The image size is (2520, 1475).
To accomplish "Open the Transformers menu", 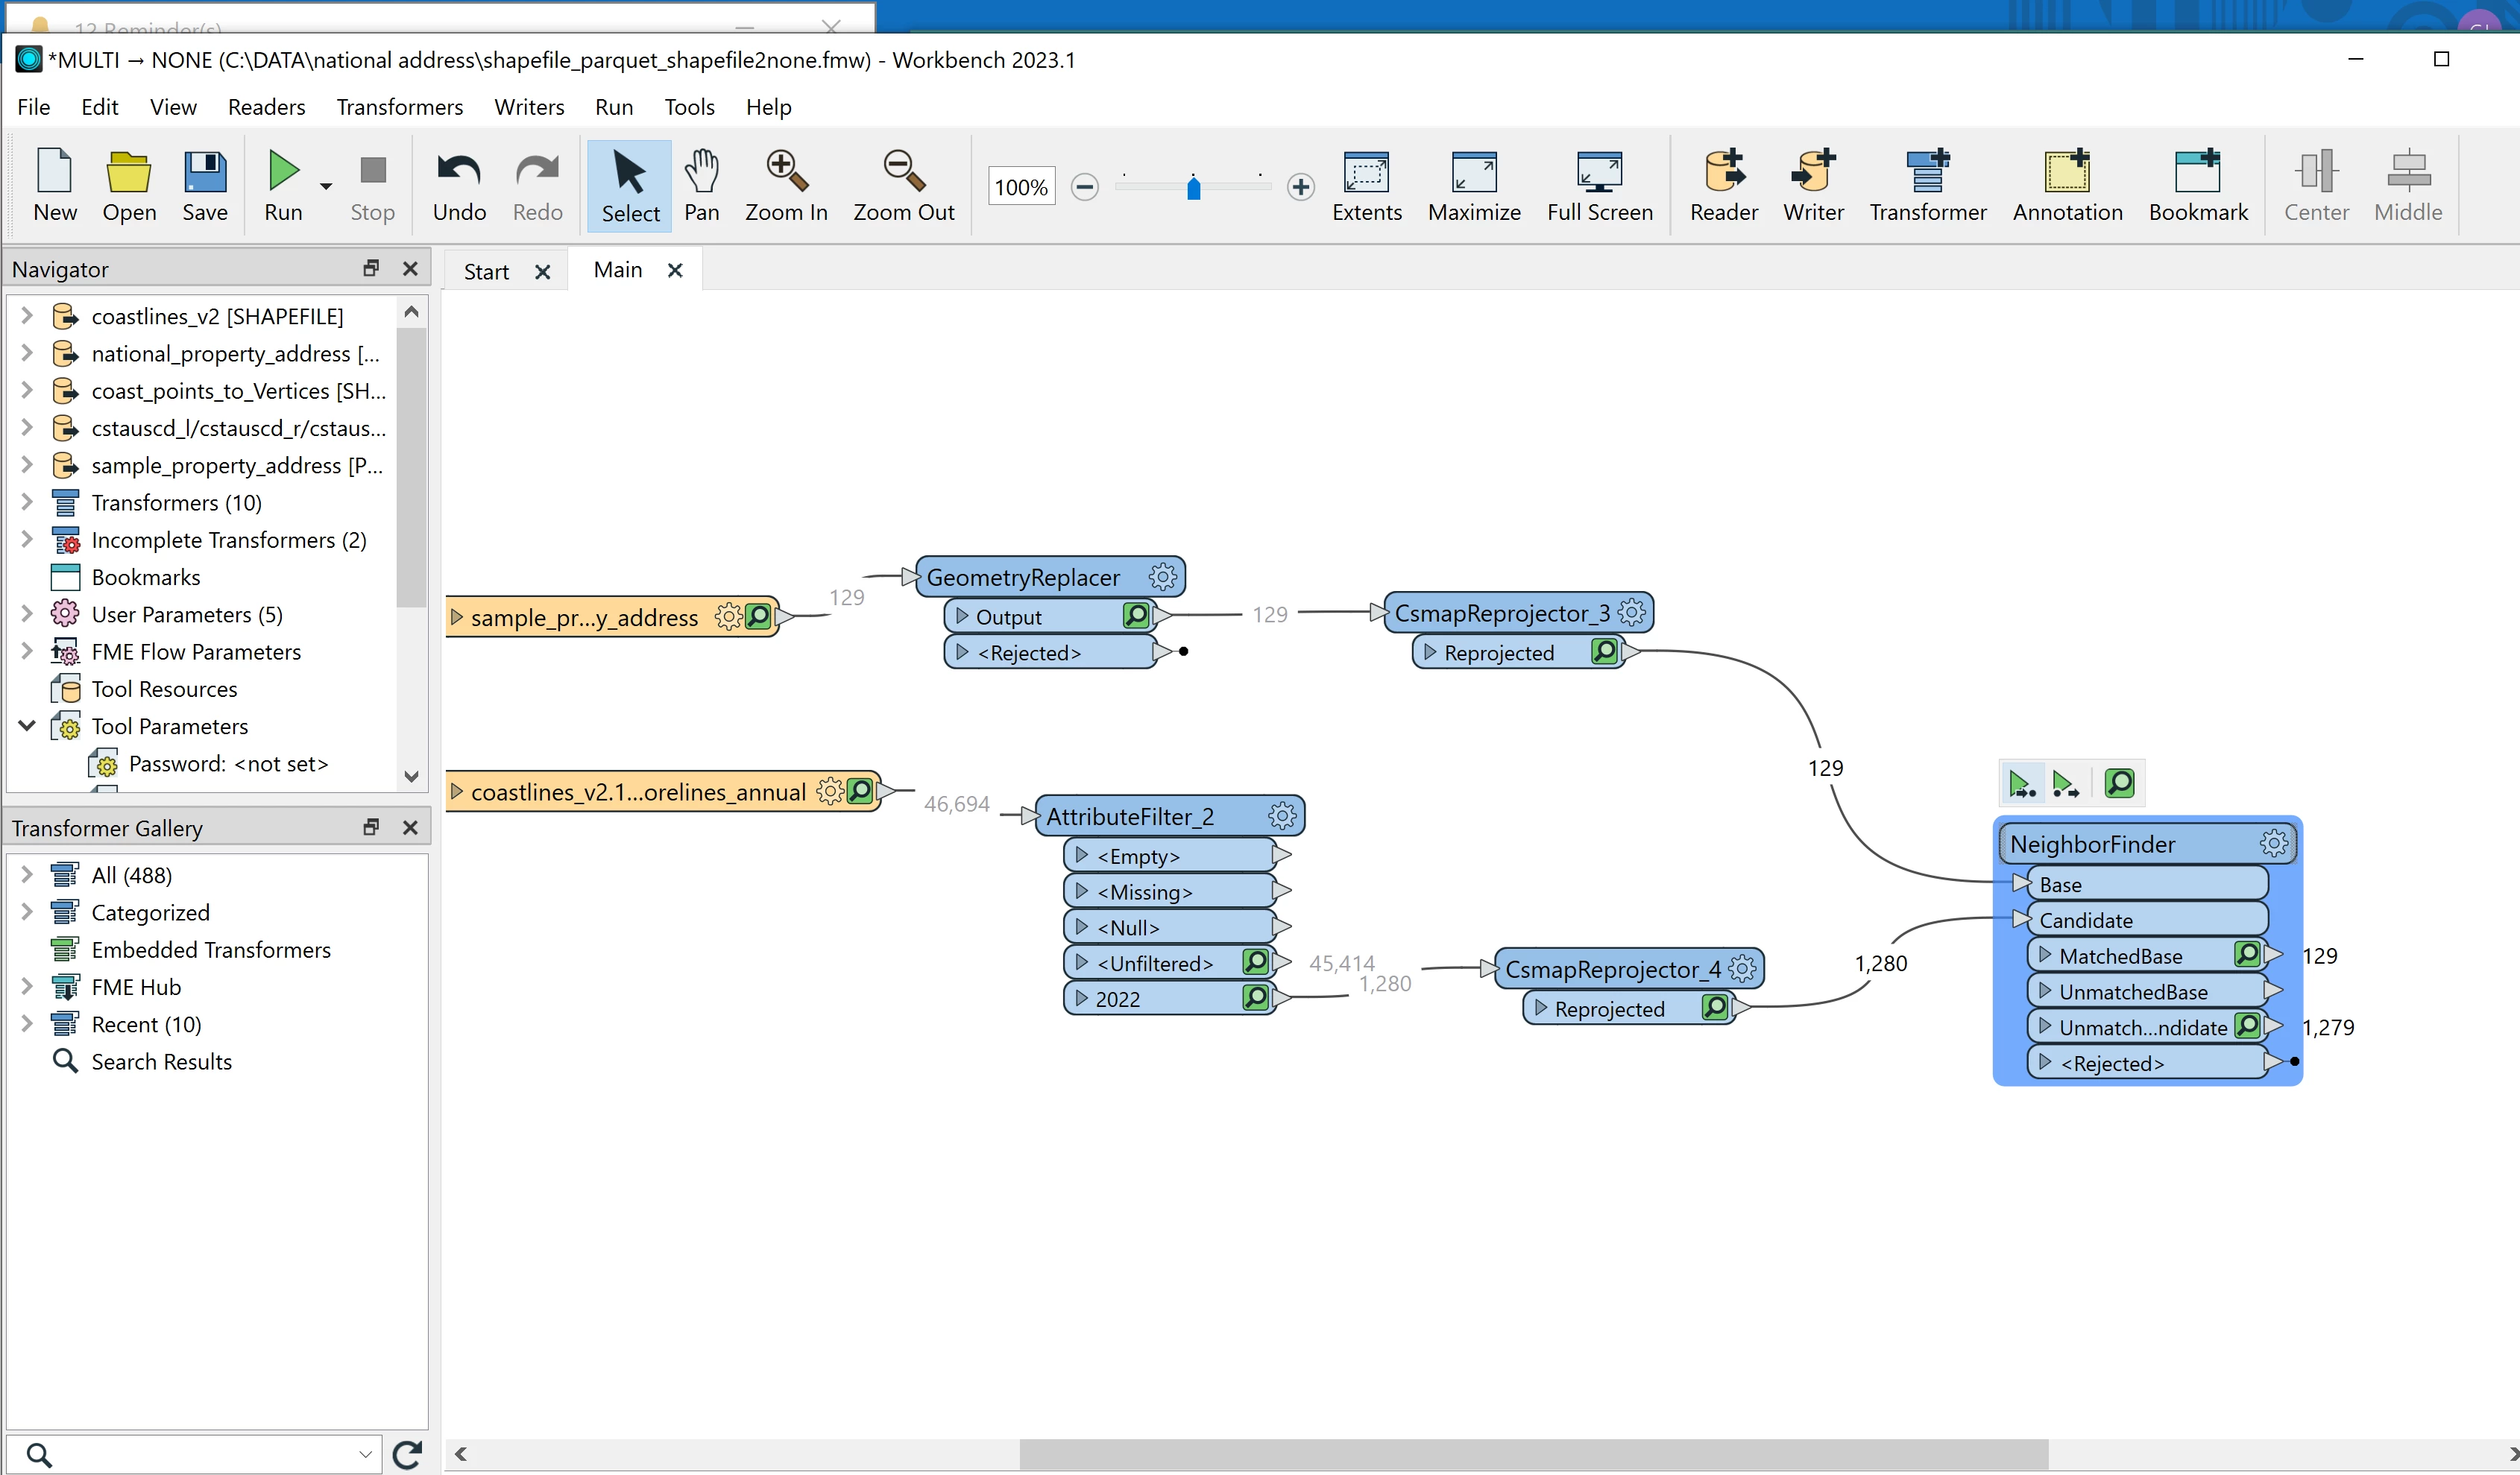I will tap(399, 107).
